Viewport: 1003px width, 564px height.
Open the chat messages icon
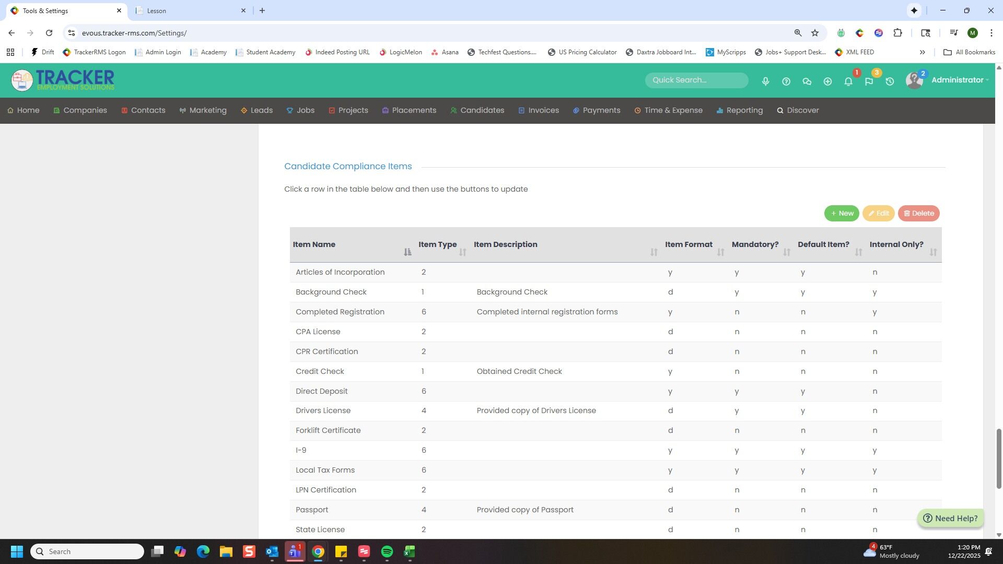807,81
